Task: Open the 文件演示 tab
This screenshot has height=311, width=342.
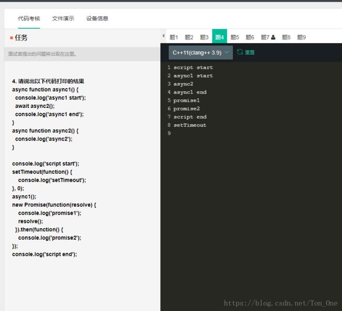Action: pos(63,18)
